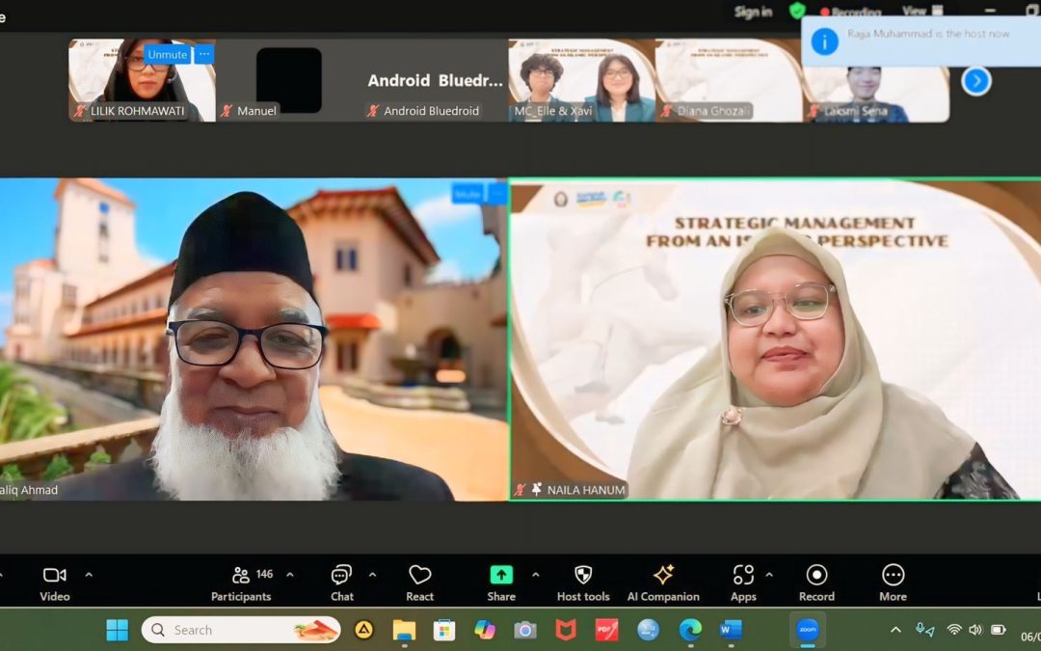Click muted mic icon next to NAILA HANUM

click(x=520, y=490)
